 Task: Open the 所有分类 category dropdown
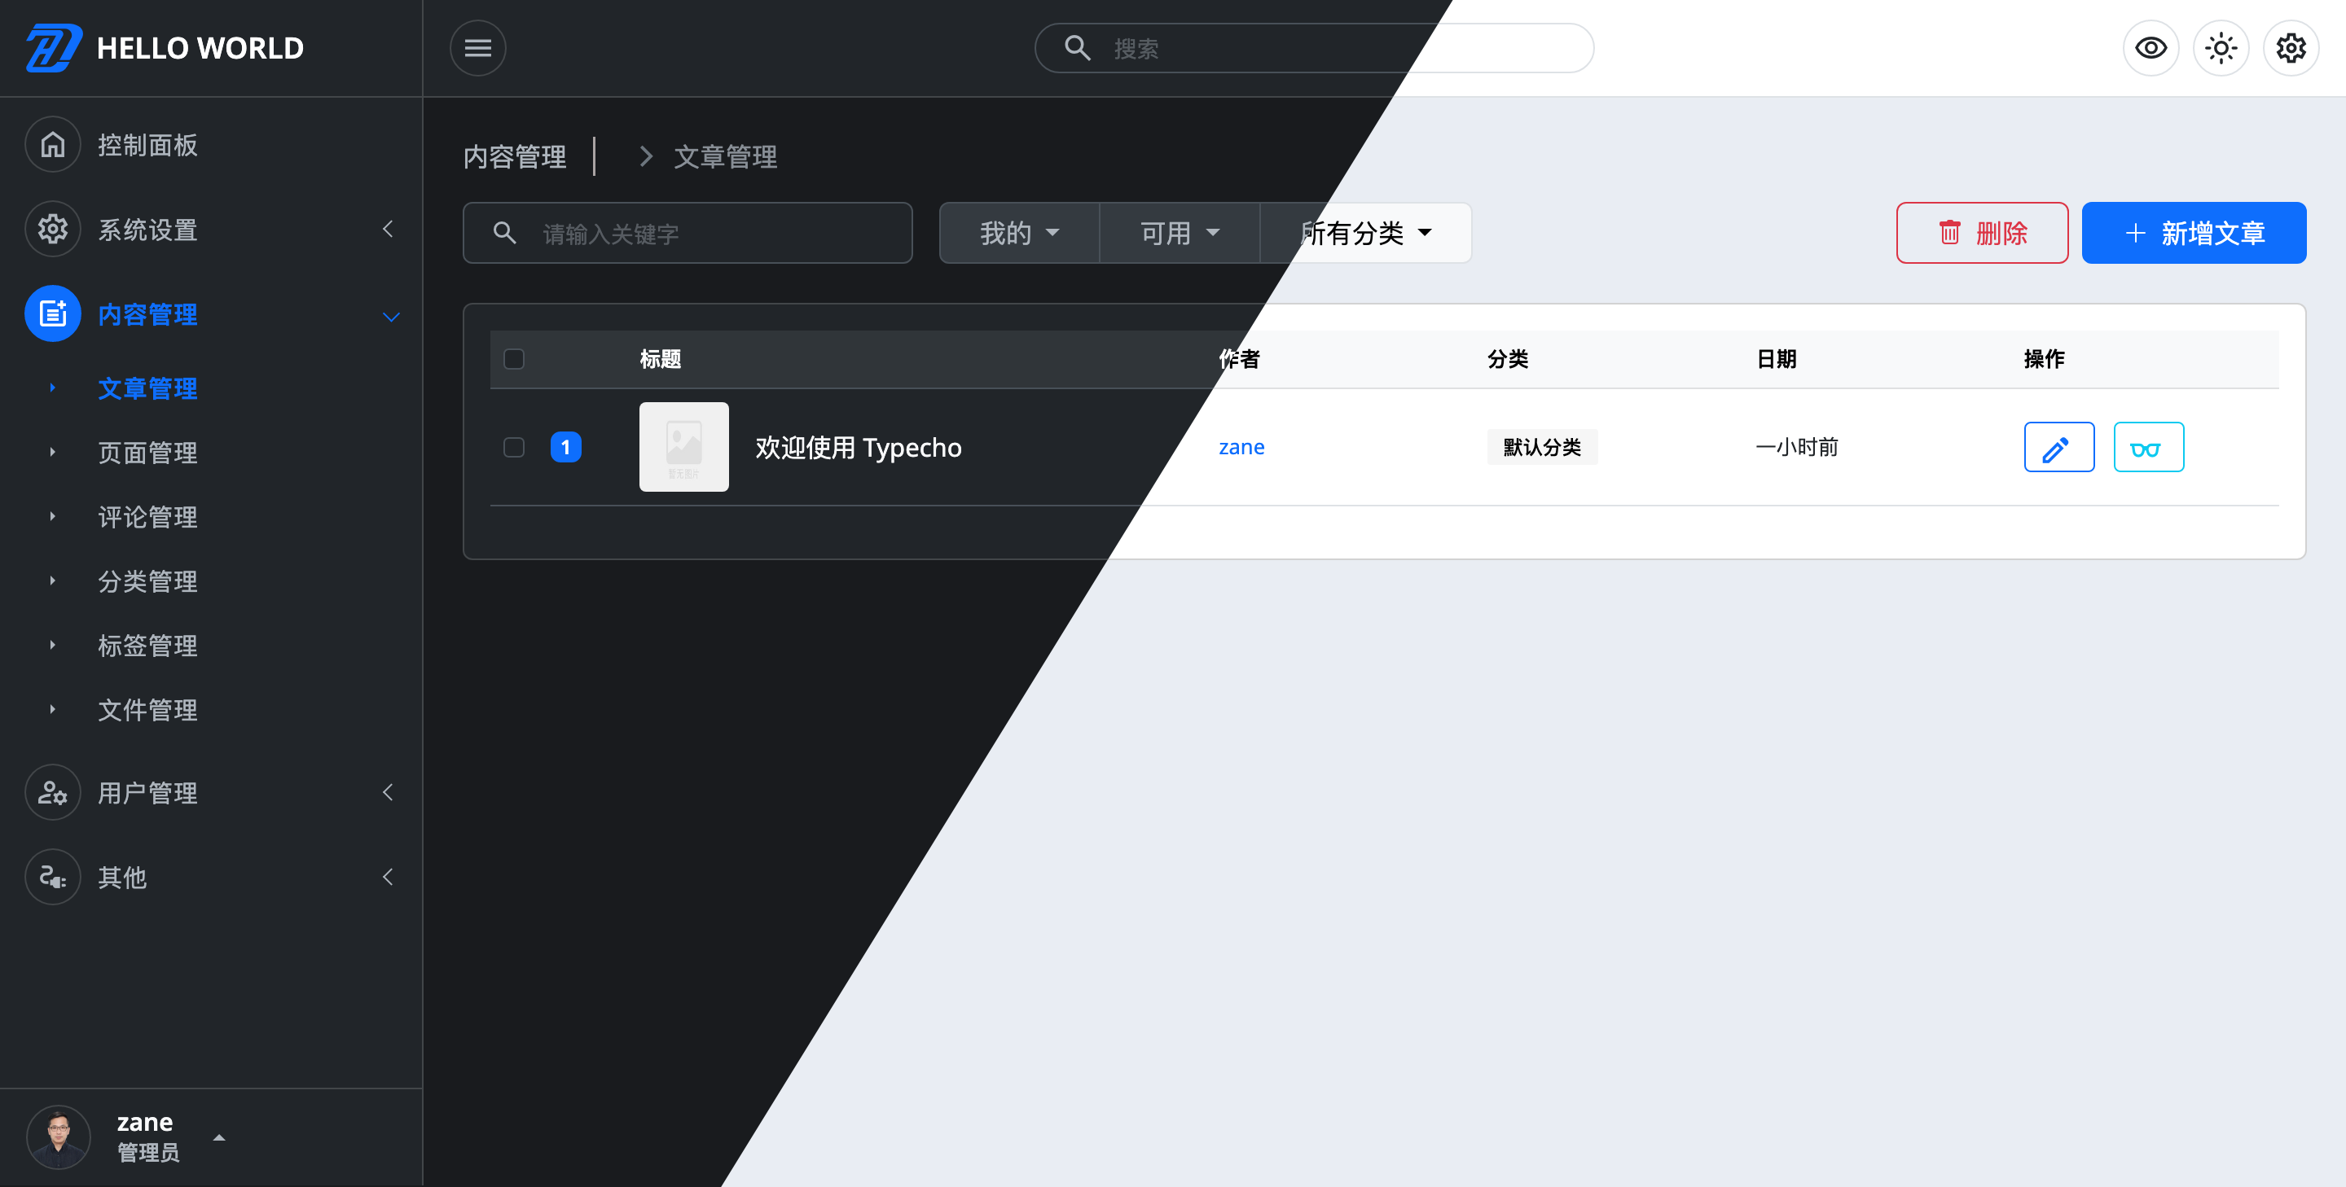click(1365, 233)
